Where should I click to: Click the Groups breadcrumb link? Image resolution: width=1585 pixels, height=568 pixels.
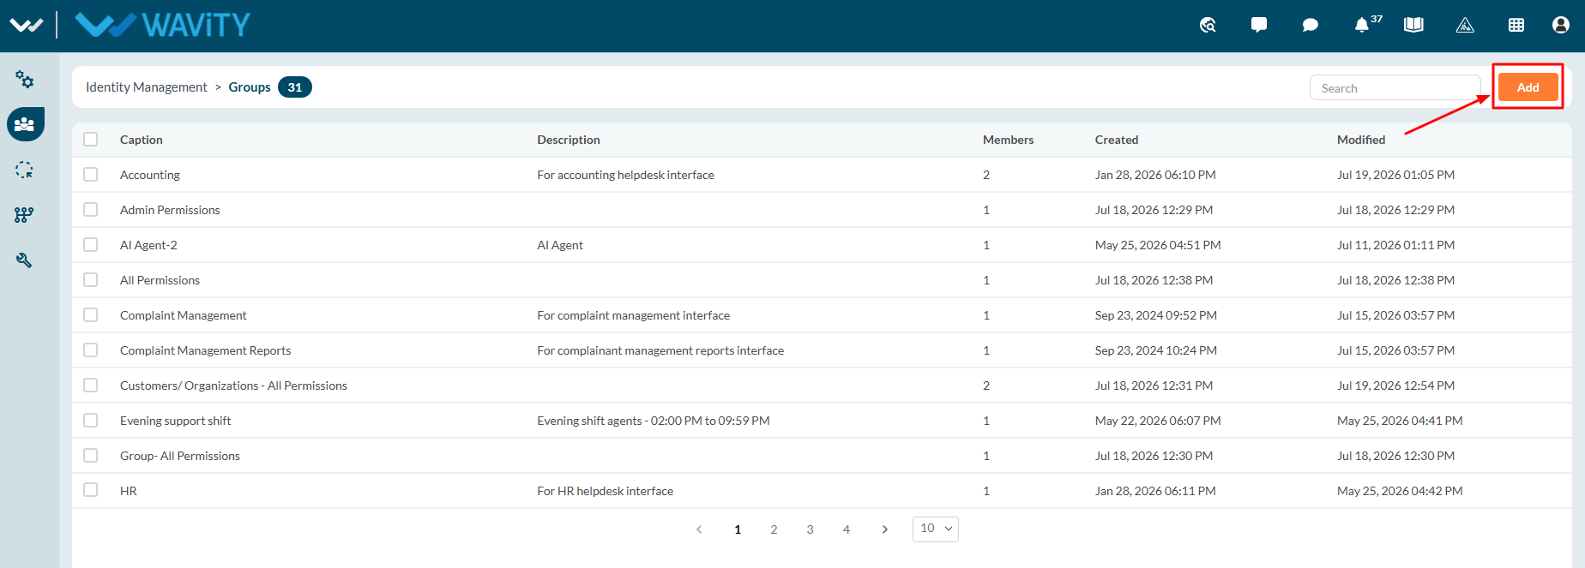click(x=250, y=87)
